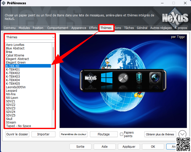Choose the Leopard theme
The width and height of the screenshot is (191, 152).
pos(28,91)
